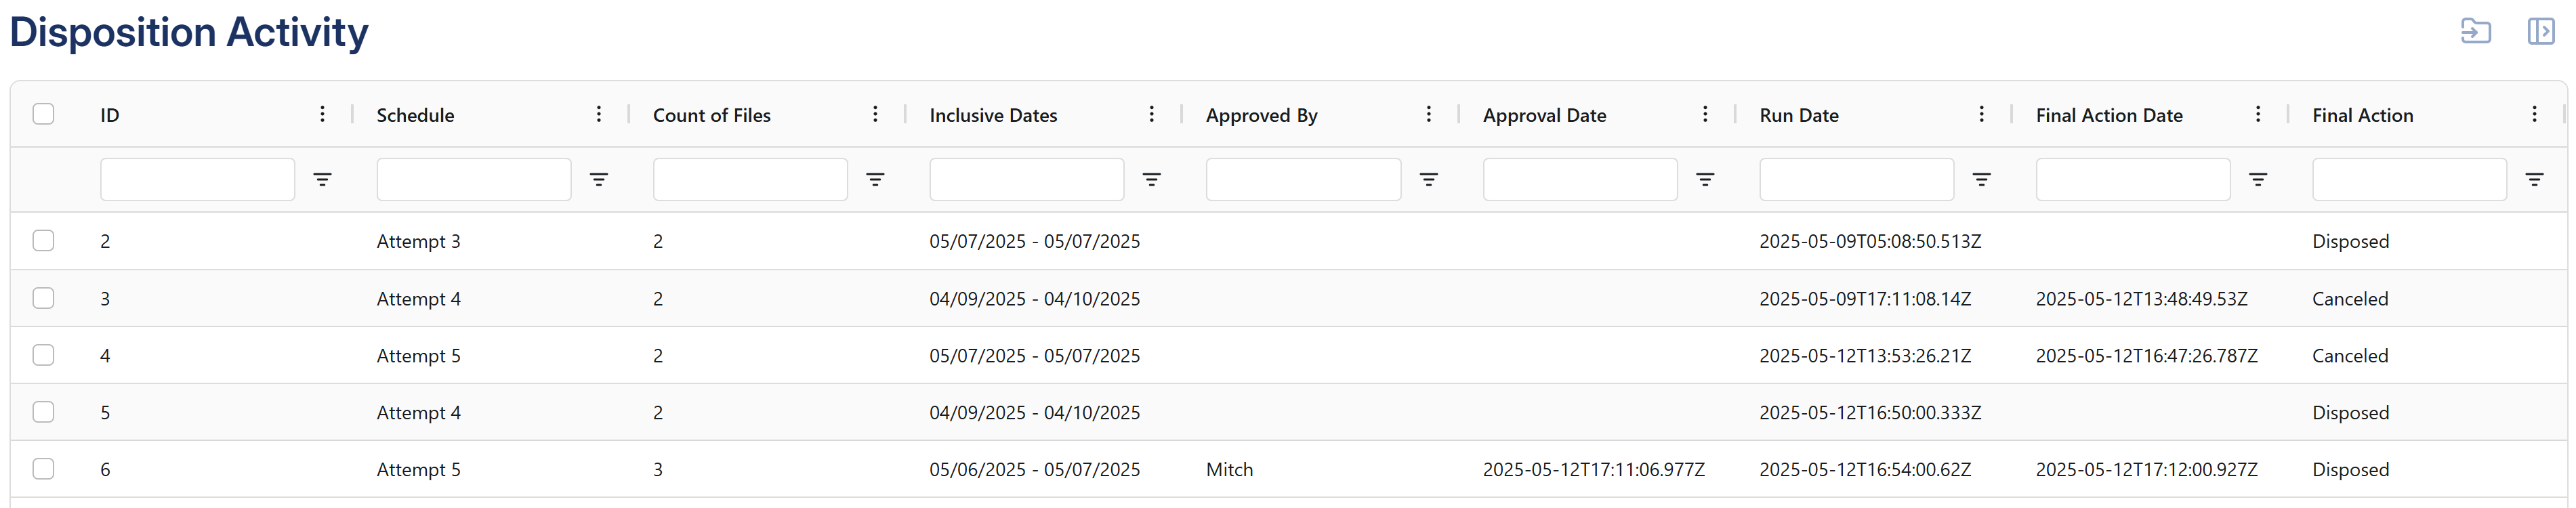
Task: Focus the Final Action Date filter field
Action: click(x=2132, y=180)
